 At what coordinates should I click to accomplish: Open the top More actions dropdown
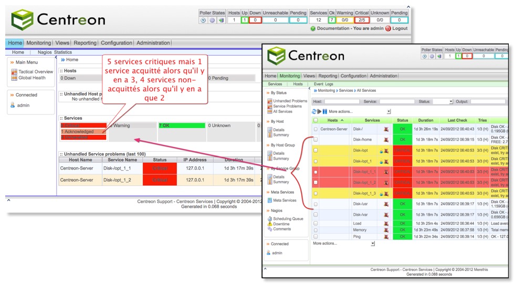(389, 111)
